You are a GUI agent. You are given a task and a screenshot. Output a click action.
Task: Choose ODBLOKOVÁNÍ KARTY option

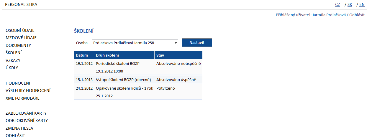[x=27, y=121]
